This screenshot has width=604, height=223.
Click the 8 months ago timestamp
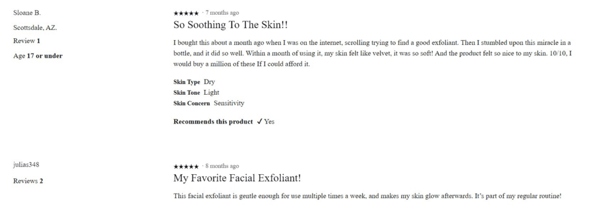click(222, 166)
